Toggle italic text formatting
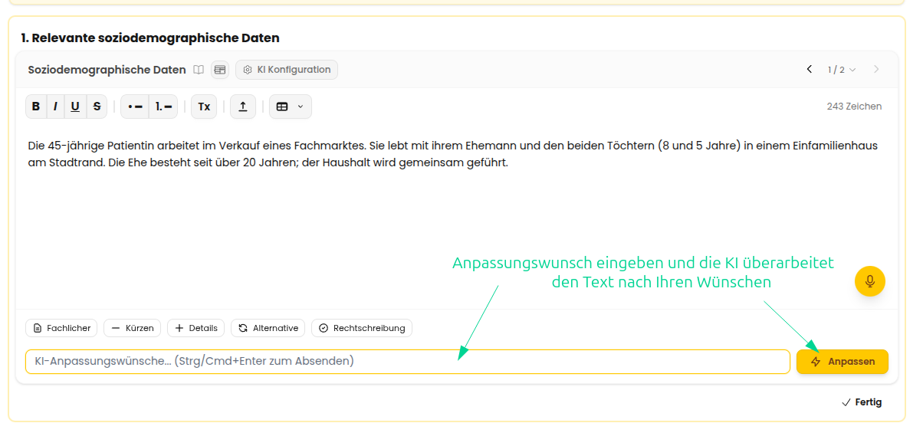This screenshot has width=923, height=423. (x=55, y=107)
